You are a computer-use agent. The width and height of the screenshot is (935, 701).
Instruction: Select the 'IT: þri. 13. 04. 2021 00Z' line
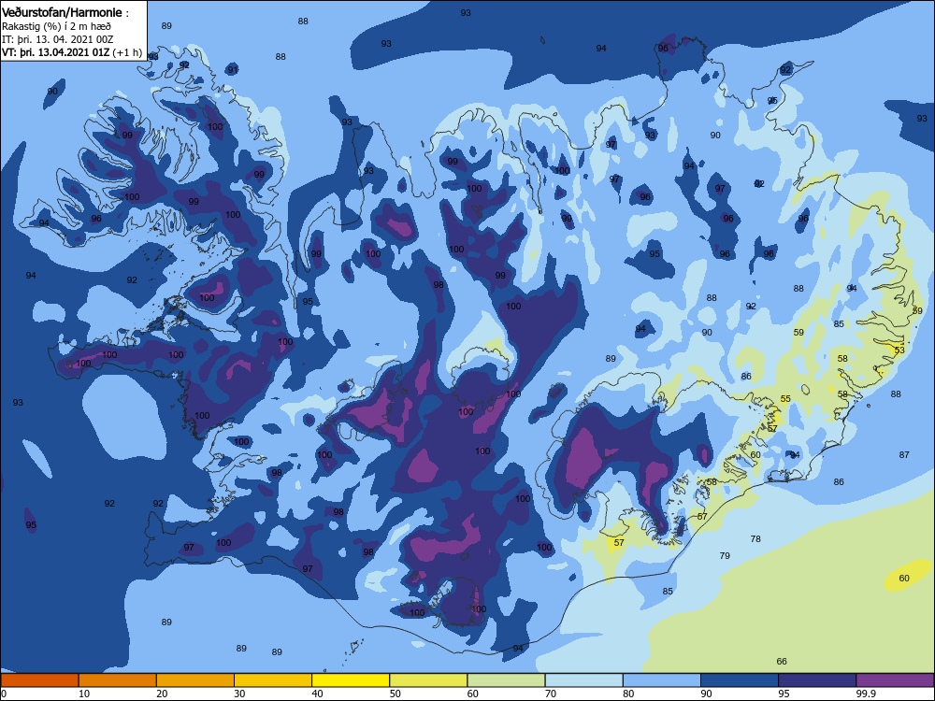coord(58,39)
